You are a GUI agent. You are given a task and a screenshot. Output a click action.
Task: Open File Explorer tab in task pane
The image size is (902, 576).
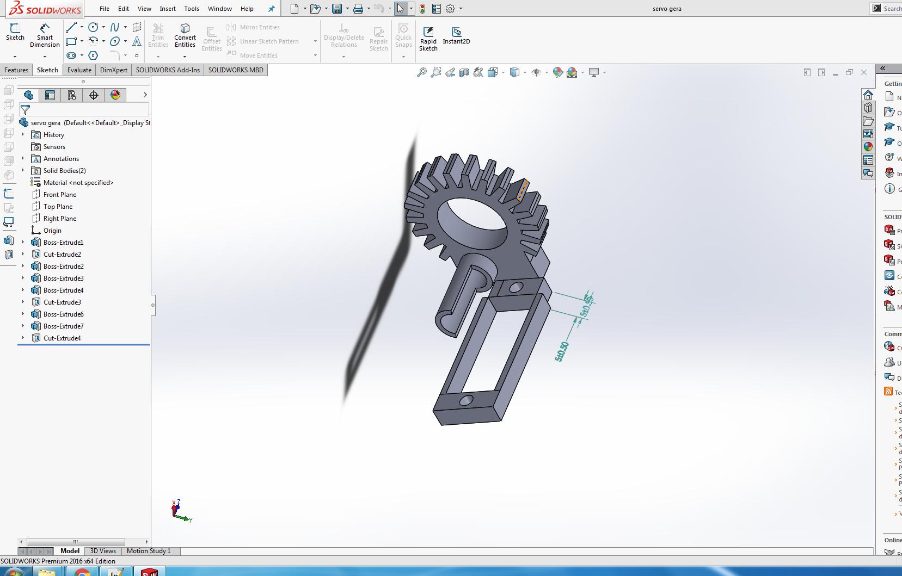click(868, 121)
